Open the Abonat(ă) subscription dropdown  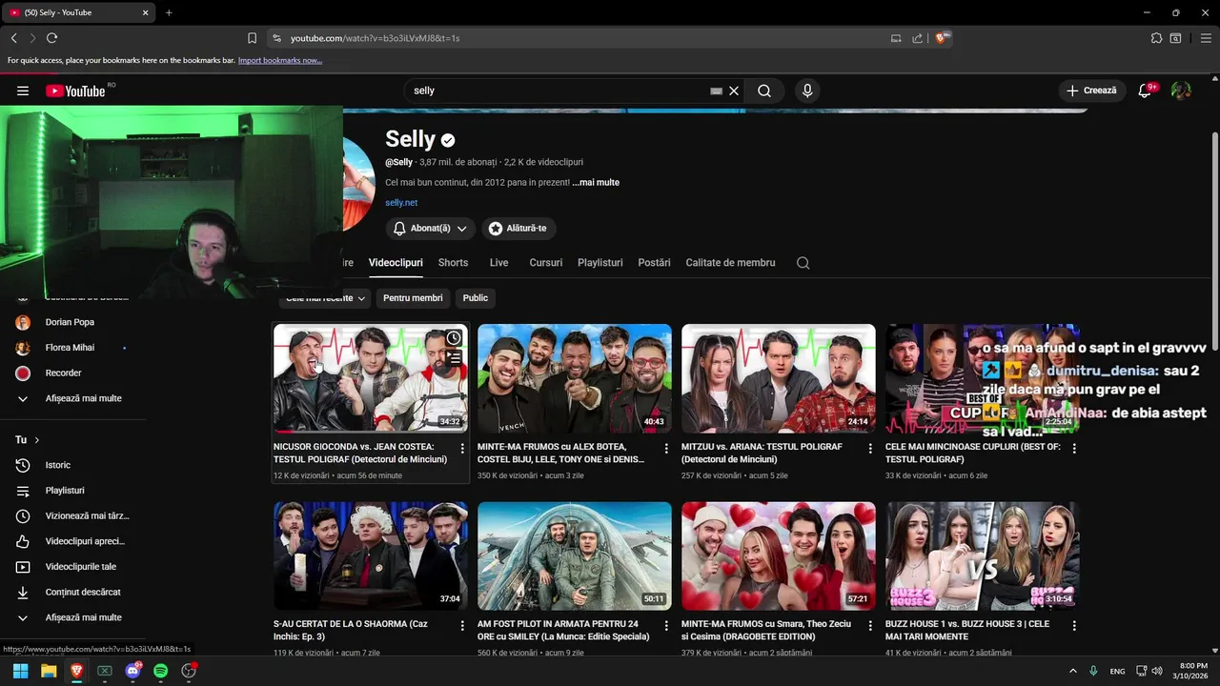[x=429, y=229]
